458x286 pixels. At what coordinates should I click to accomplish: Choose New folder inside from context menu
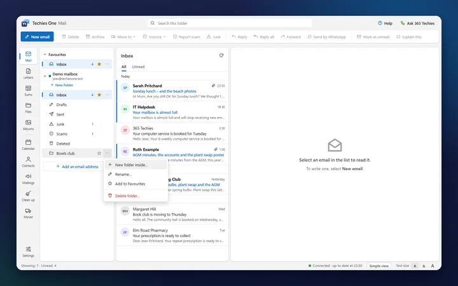[x=136, y=165]
